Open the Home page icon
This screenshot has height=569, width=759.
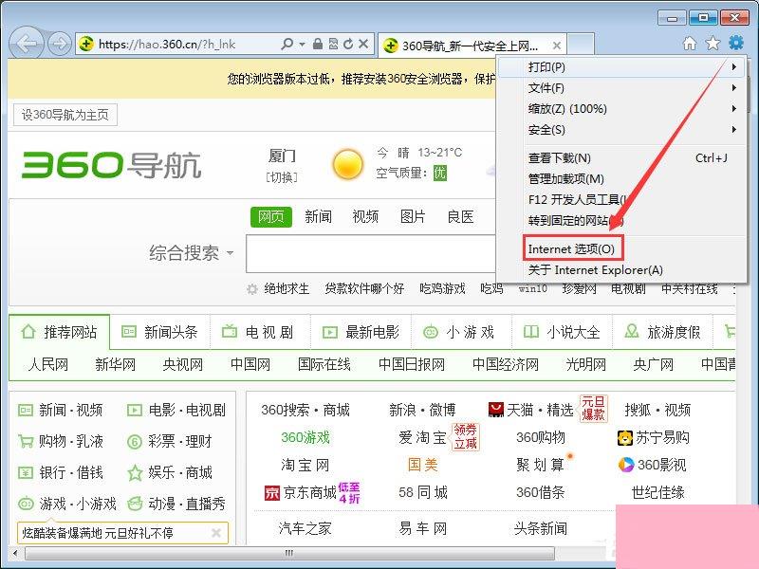690,44
